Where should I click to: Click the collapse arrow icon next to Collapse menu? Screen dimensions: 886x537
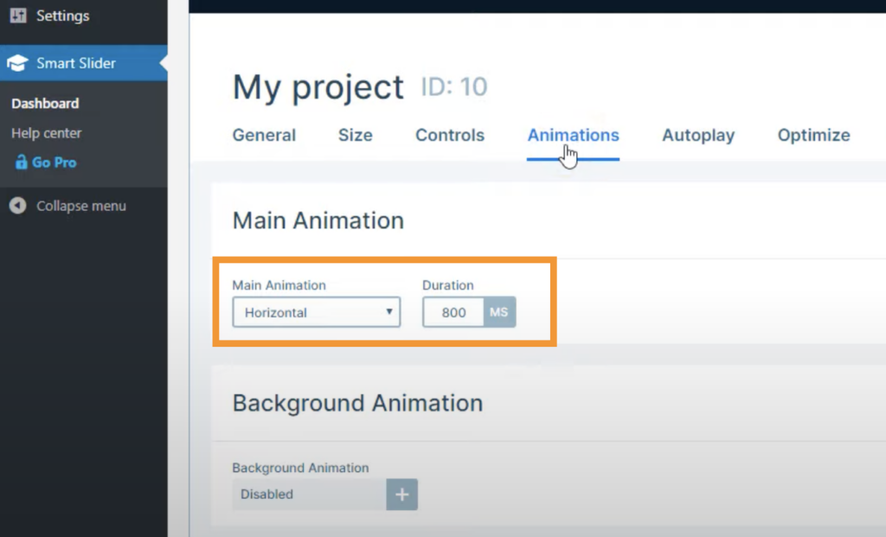pos(18,206)
